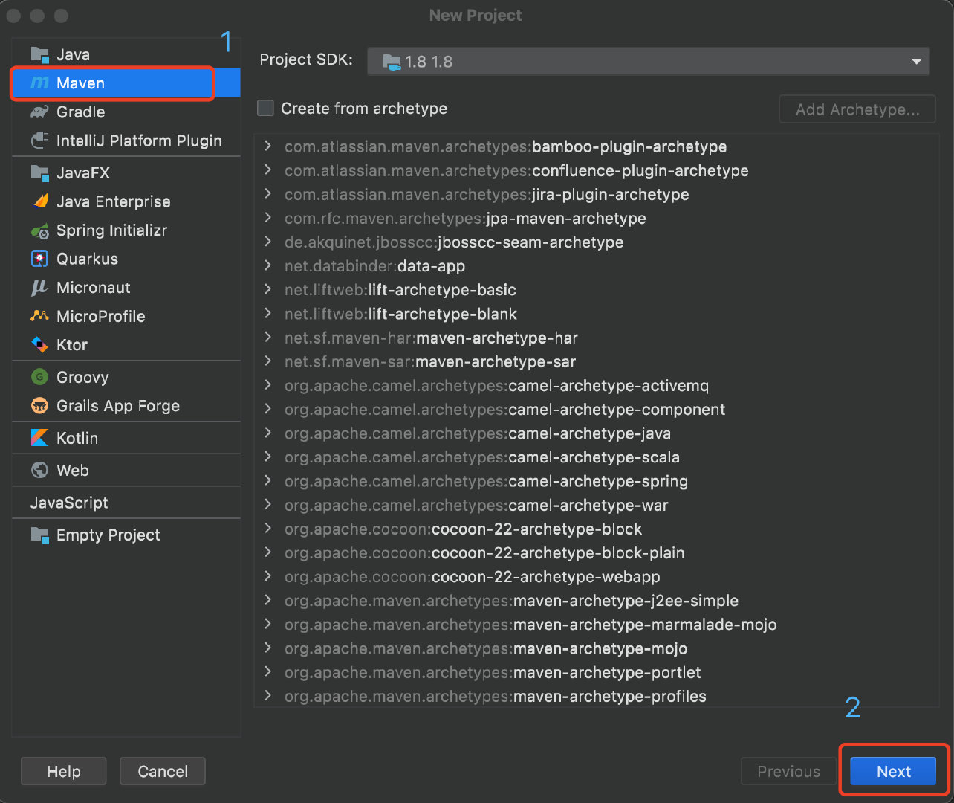Click the Cancel button
This screenshot has width=954, height=803.
pos(162,772)
